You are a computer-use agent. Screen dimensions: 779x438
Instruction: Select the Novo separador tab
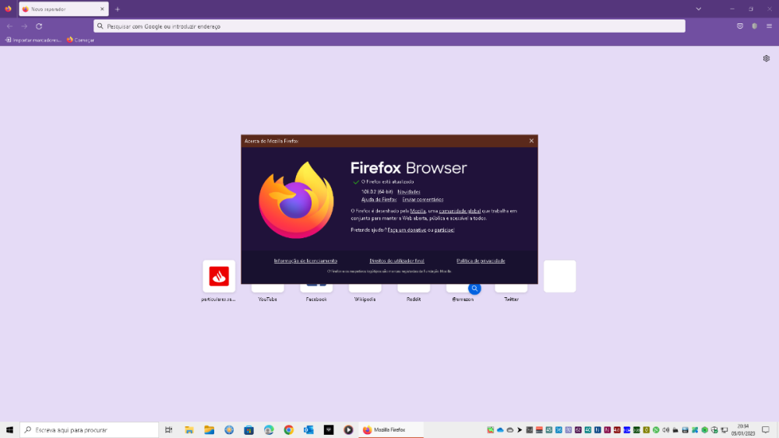coord(64,9)
